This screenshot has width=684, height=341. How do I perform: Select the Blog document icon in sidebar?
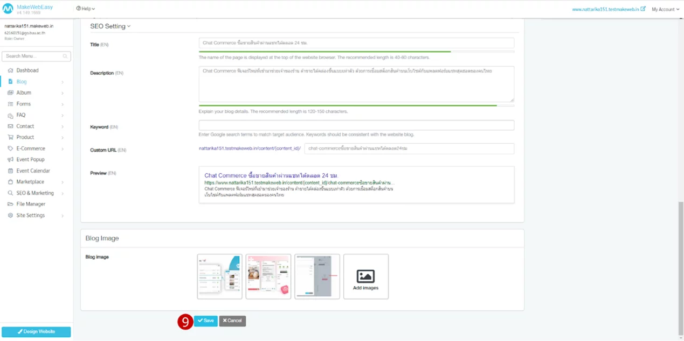10,82
